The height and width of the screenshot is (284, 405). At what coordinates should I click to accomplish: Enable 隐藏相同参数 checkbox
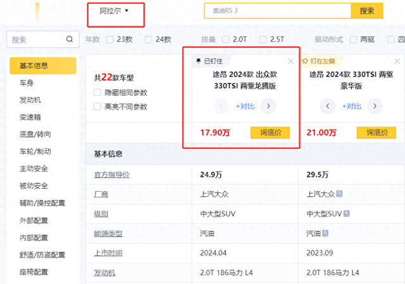click(97, 93)
